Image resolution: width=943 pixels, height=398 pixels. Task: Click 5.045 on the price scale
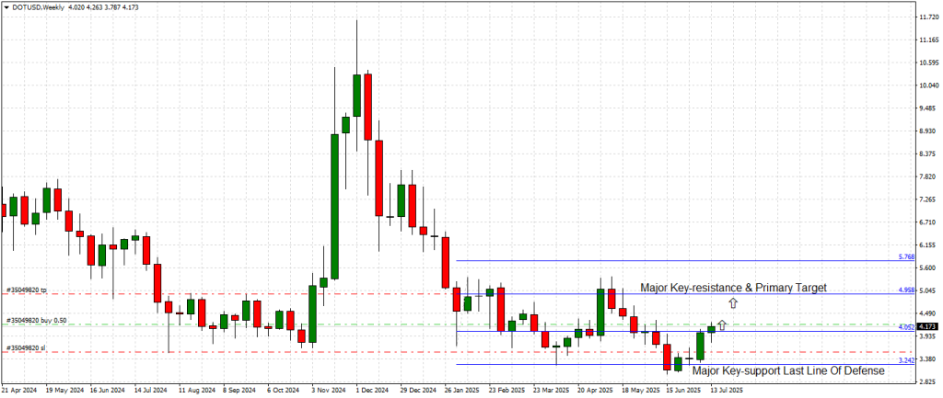[929, 291]
